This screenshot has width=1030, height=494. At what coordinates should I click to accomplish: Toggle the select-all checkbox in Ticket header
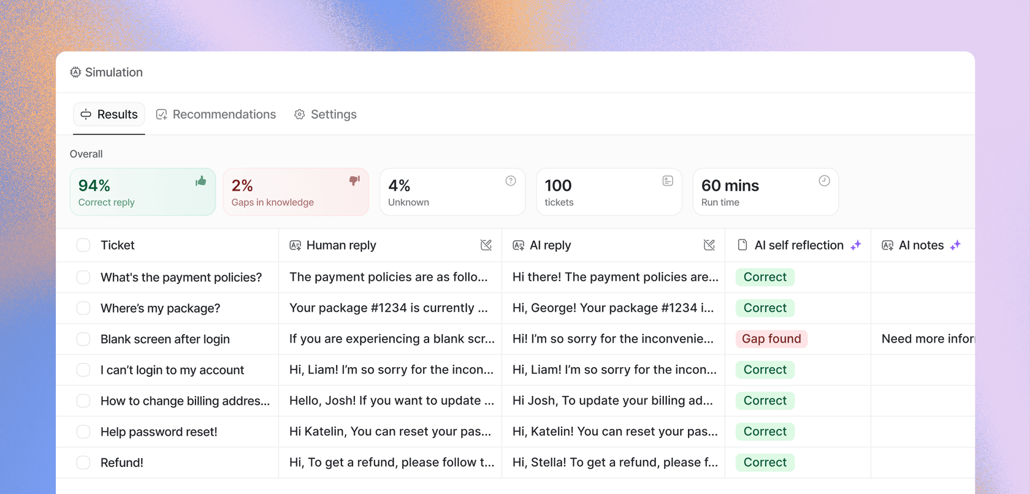point(83,245)
